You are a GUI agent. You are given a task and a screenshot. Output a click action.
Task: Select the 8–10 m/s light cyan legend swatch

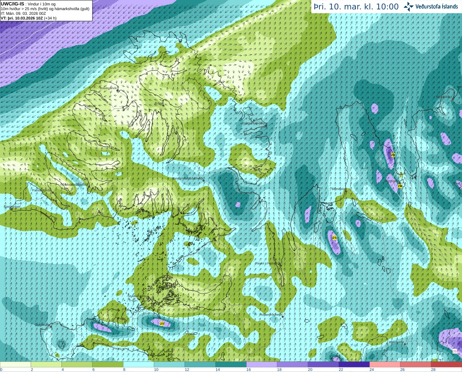[139, 364]
